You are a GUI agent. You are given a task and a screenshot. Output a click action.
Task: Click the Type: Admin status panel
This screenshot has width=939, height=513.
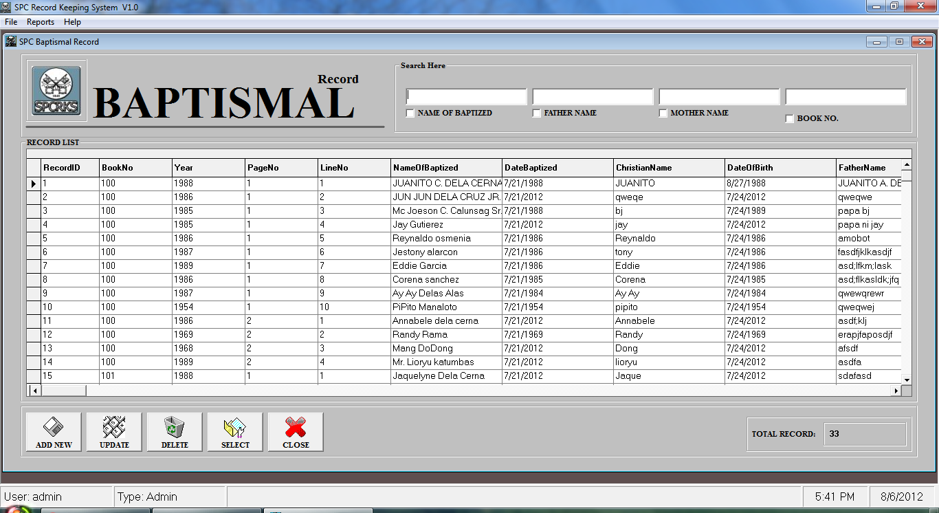[x=169, y=496]
